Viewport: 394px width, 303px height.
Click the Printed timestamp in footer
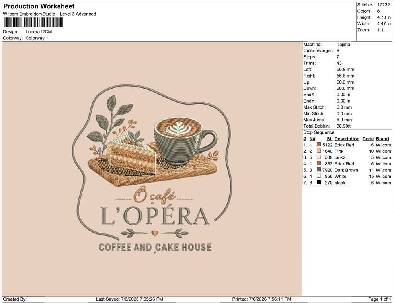[261, 299]
